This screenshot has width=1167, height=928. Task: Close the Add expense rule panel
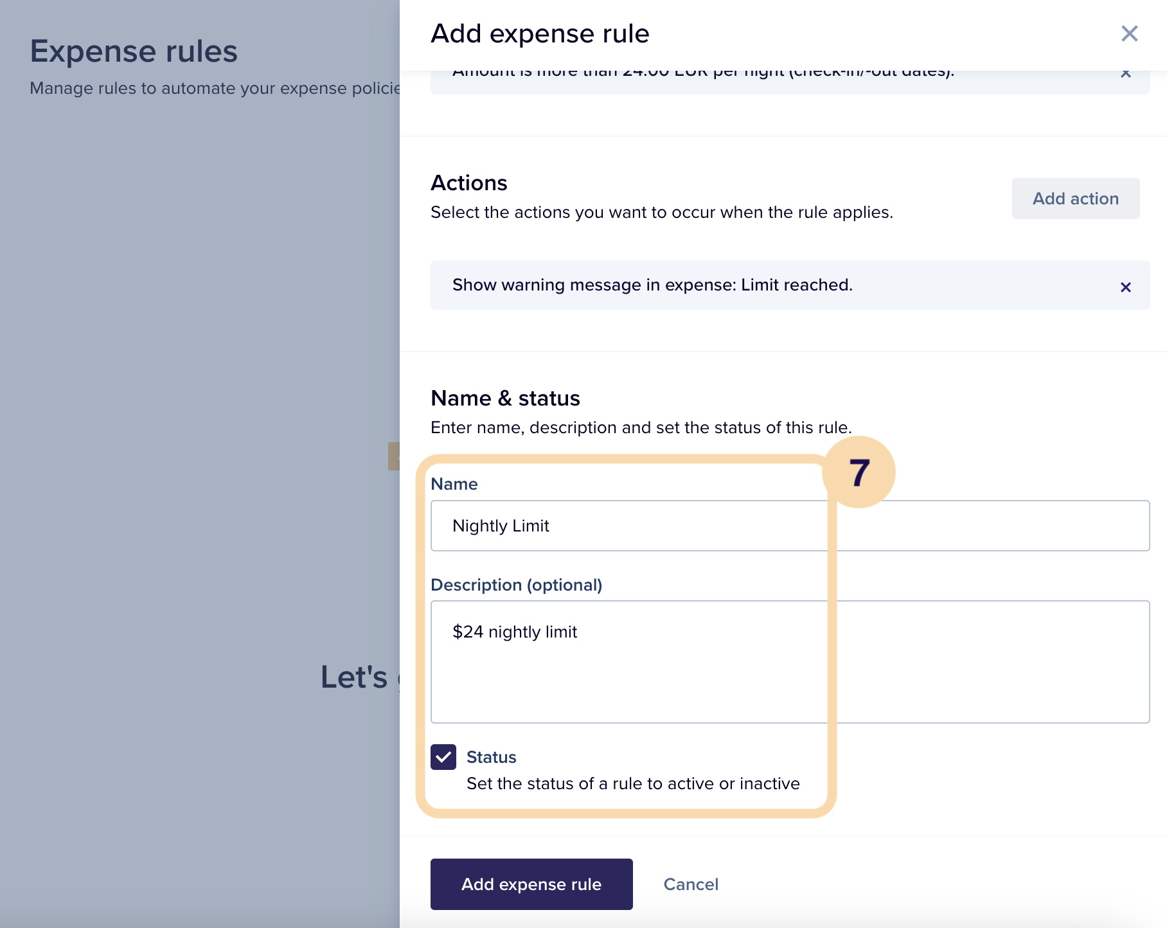point(1129,33)
